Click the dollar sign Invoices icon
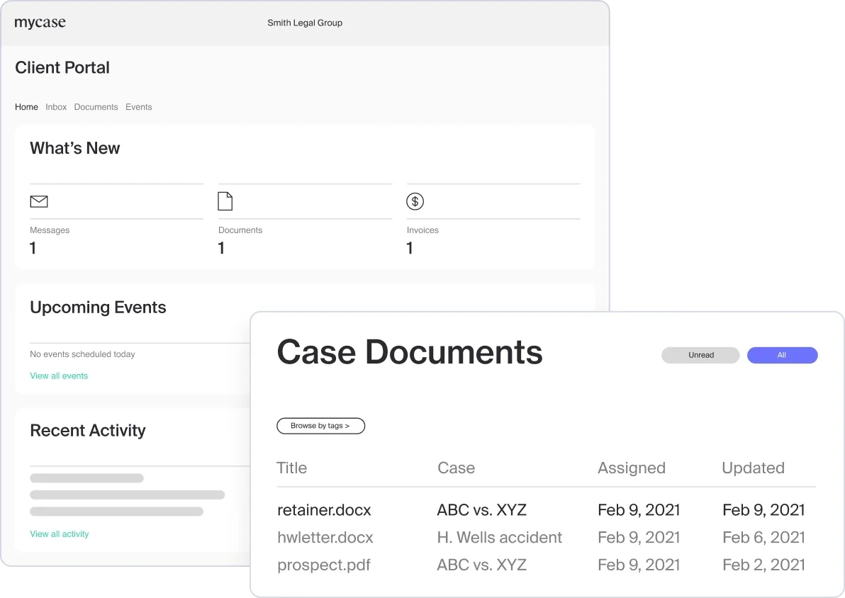 pos(415,201)
